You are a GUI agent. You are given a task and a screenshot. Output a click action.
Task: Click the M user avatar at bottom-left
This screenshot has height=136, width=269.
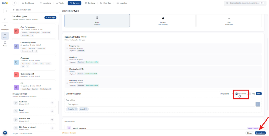point(5,133)
